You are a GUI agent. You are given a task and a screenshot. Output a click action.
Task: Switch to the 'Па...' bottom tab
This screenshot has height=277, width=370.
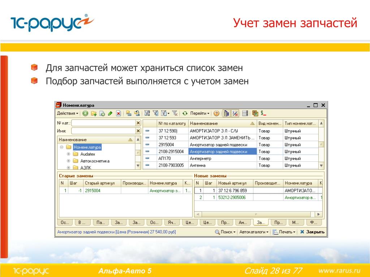[x=101, y=222]
